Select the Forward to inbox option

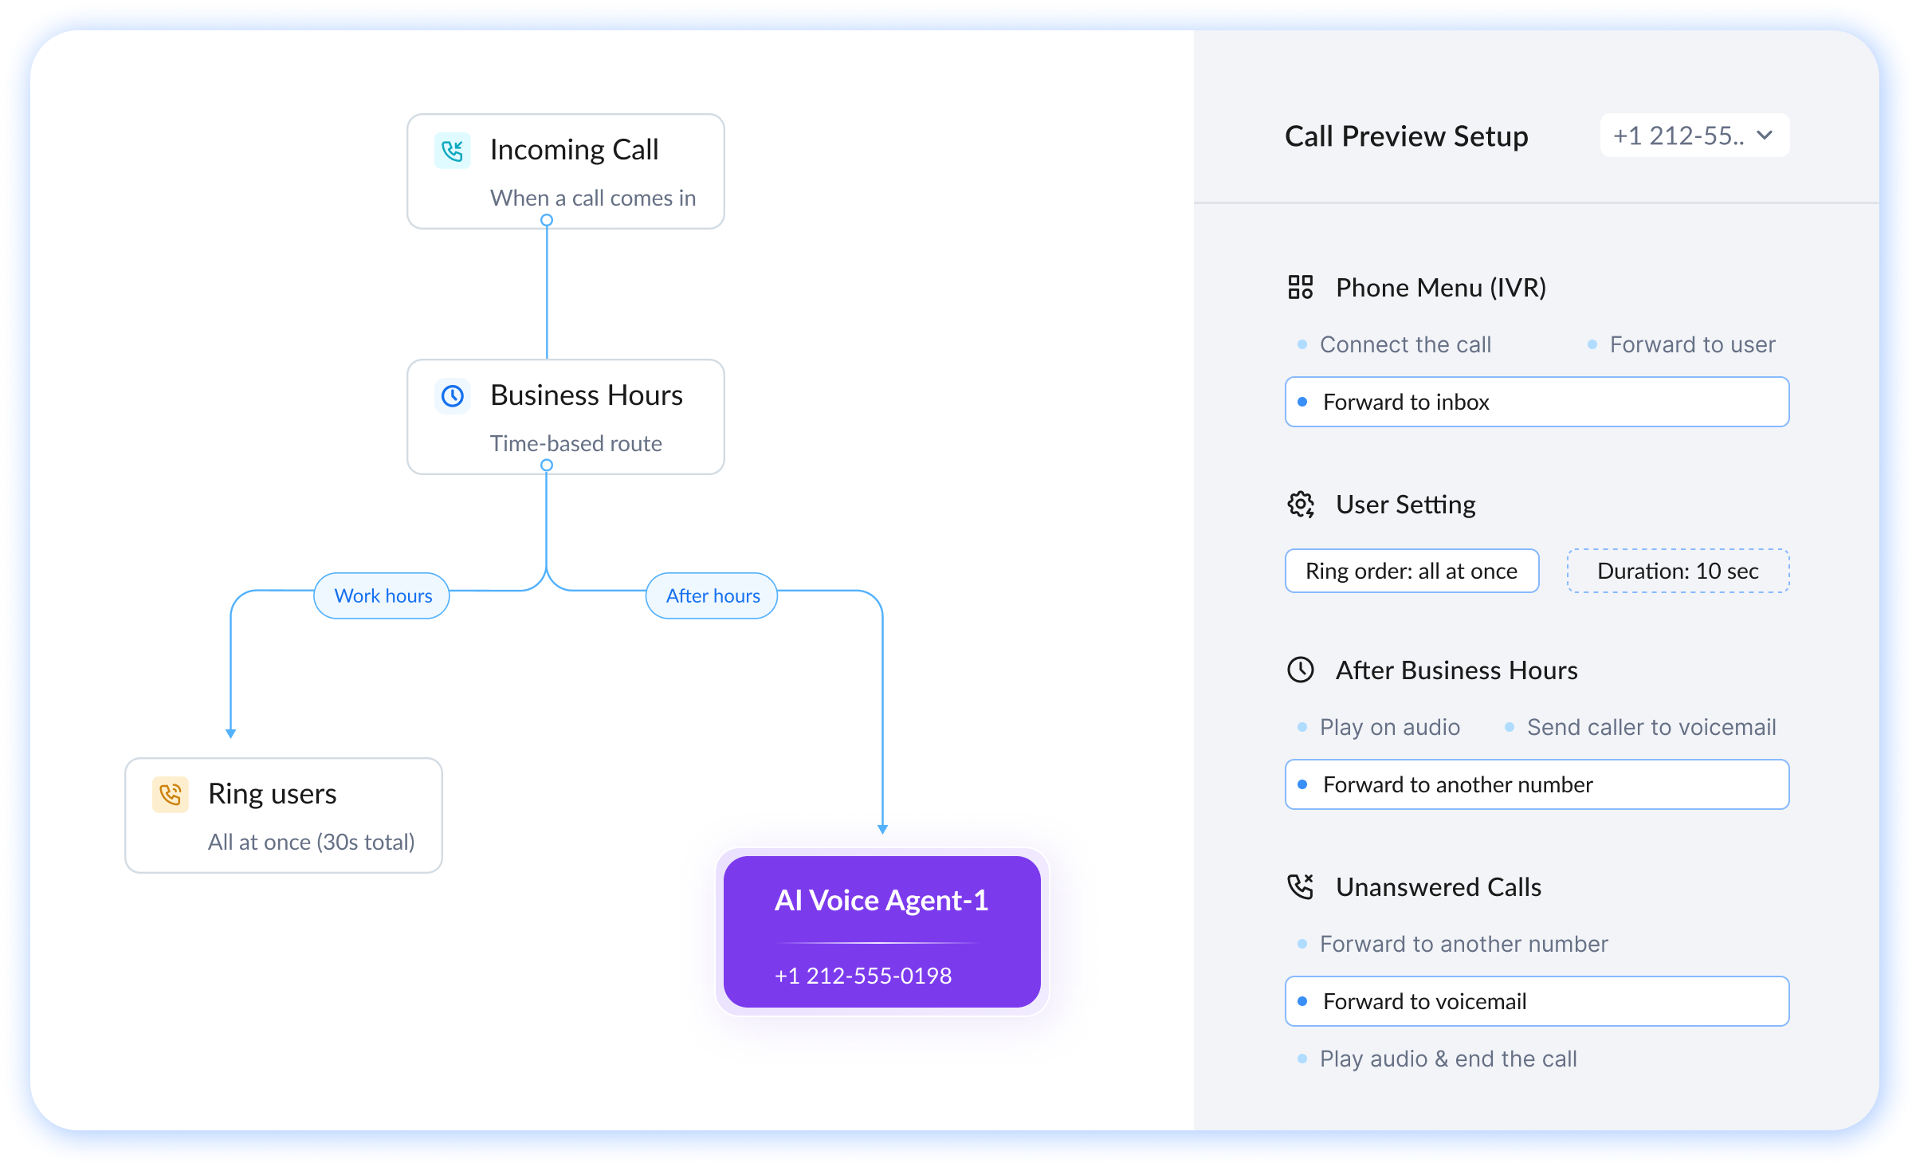(1537, 402)
